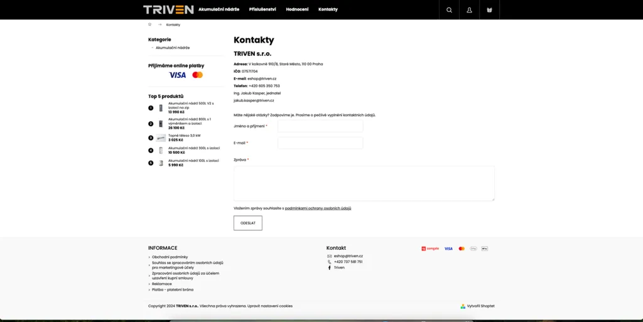643x322 pixels.
Task: Click the Shoptet logo icon
Action: pos(463,306)
